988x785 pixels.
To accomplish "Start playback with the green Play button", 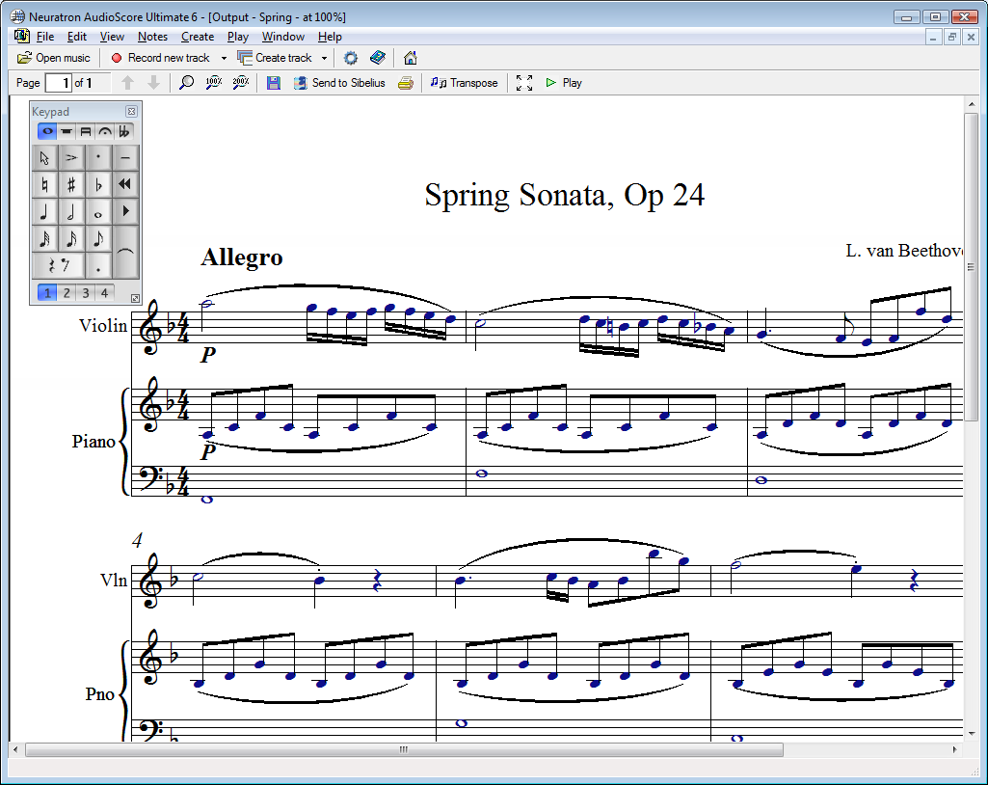I will click(564, 83).
